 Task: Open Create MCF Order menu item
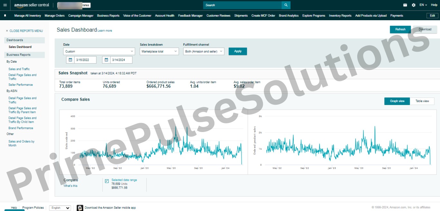263,15
